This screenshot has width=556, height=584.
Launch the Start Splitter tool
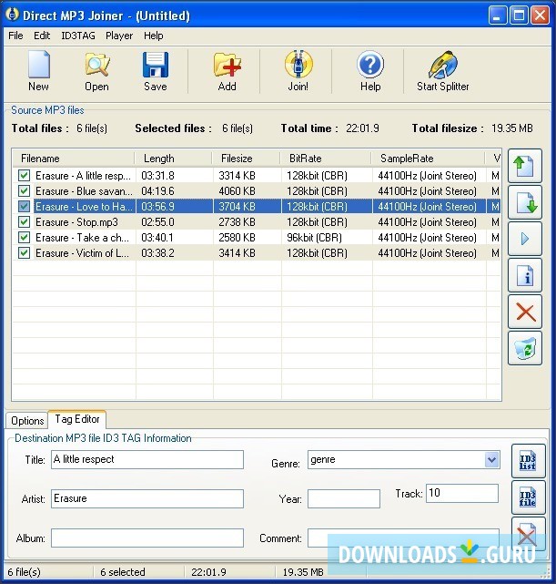pyautogui.click(x=442, y=71)
